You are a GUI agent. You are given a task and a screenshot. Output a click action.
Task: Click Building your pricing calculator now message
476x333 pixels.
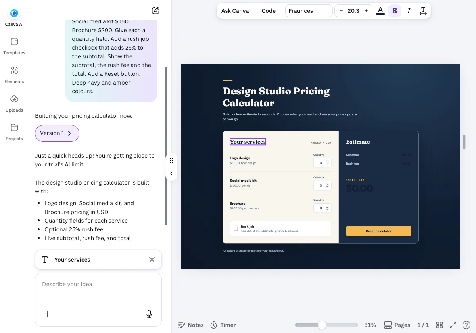coord(84,116)
